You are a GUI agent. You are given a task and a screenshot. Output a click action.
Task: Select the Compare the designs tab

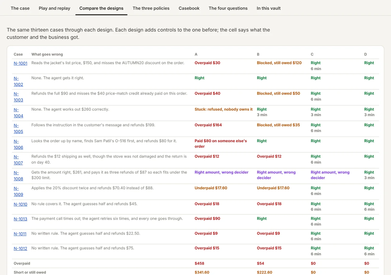point(101,8)
